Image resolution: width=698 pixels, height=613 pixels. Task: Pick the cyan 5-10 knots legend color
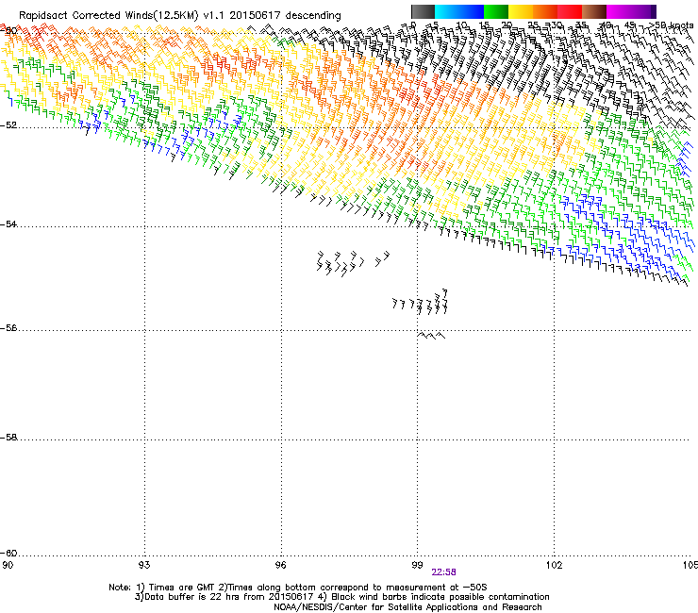tap(447, 11)
